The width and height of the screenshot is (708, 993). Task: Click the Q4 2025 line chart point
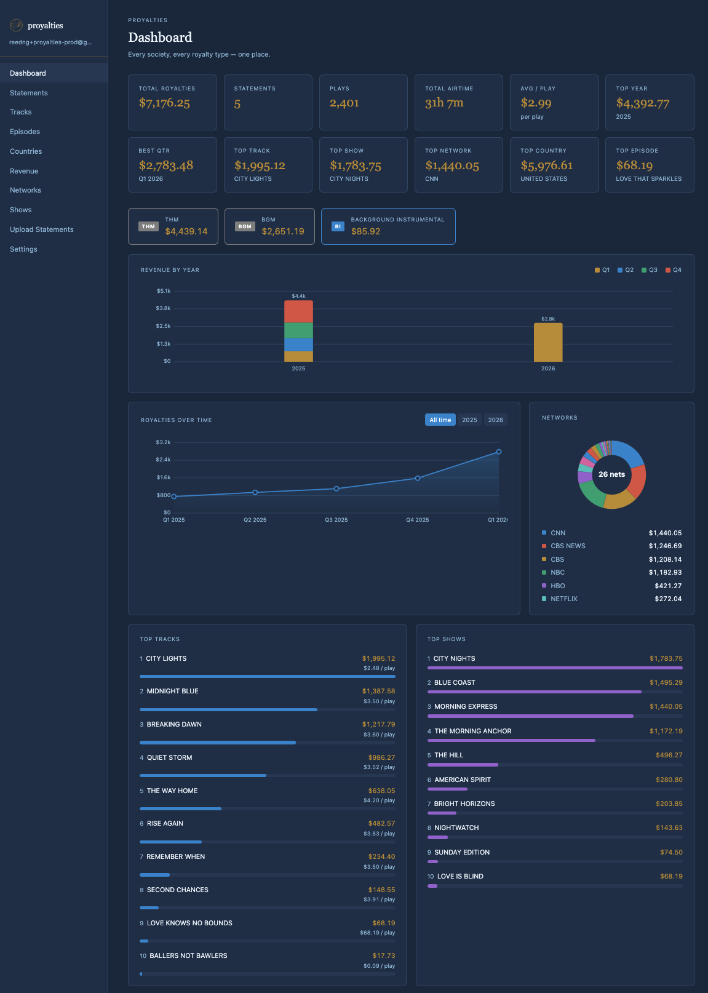click(418, 478)
